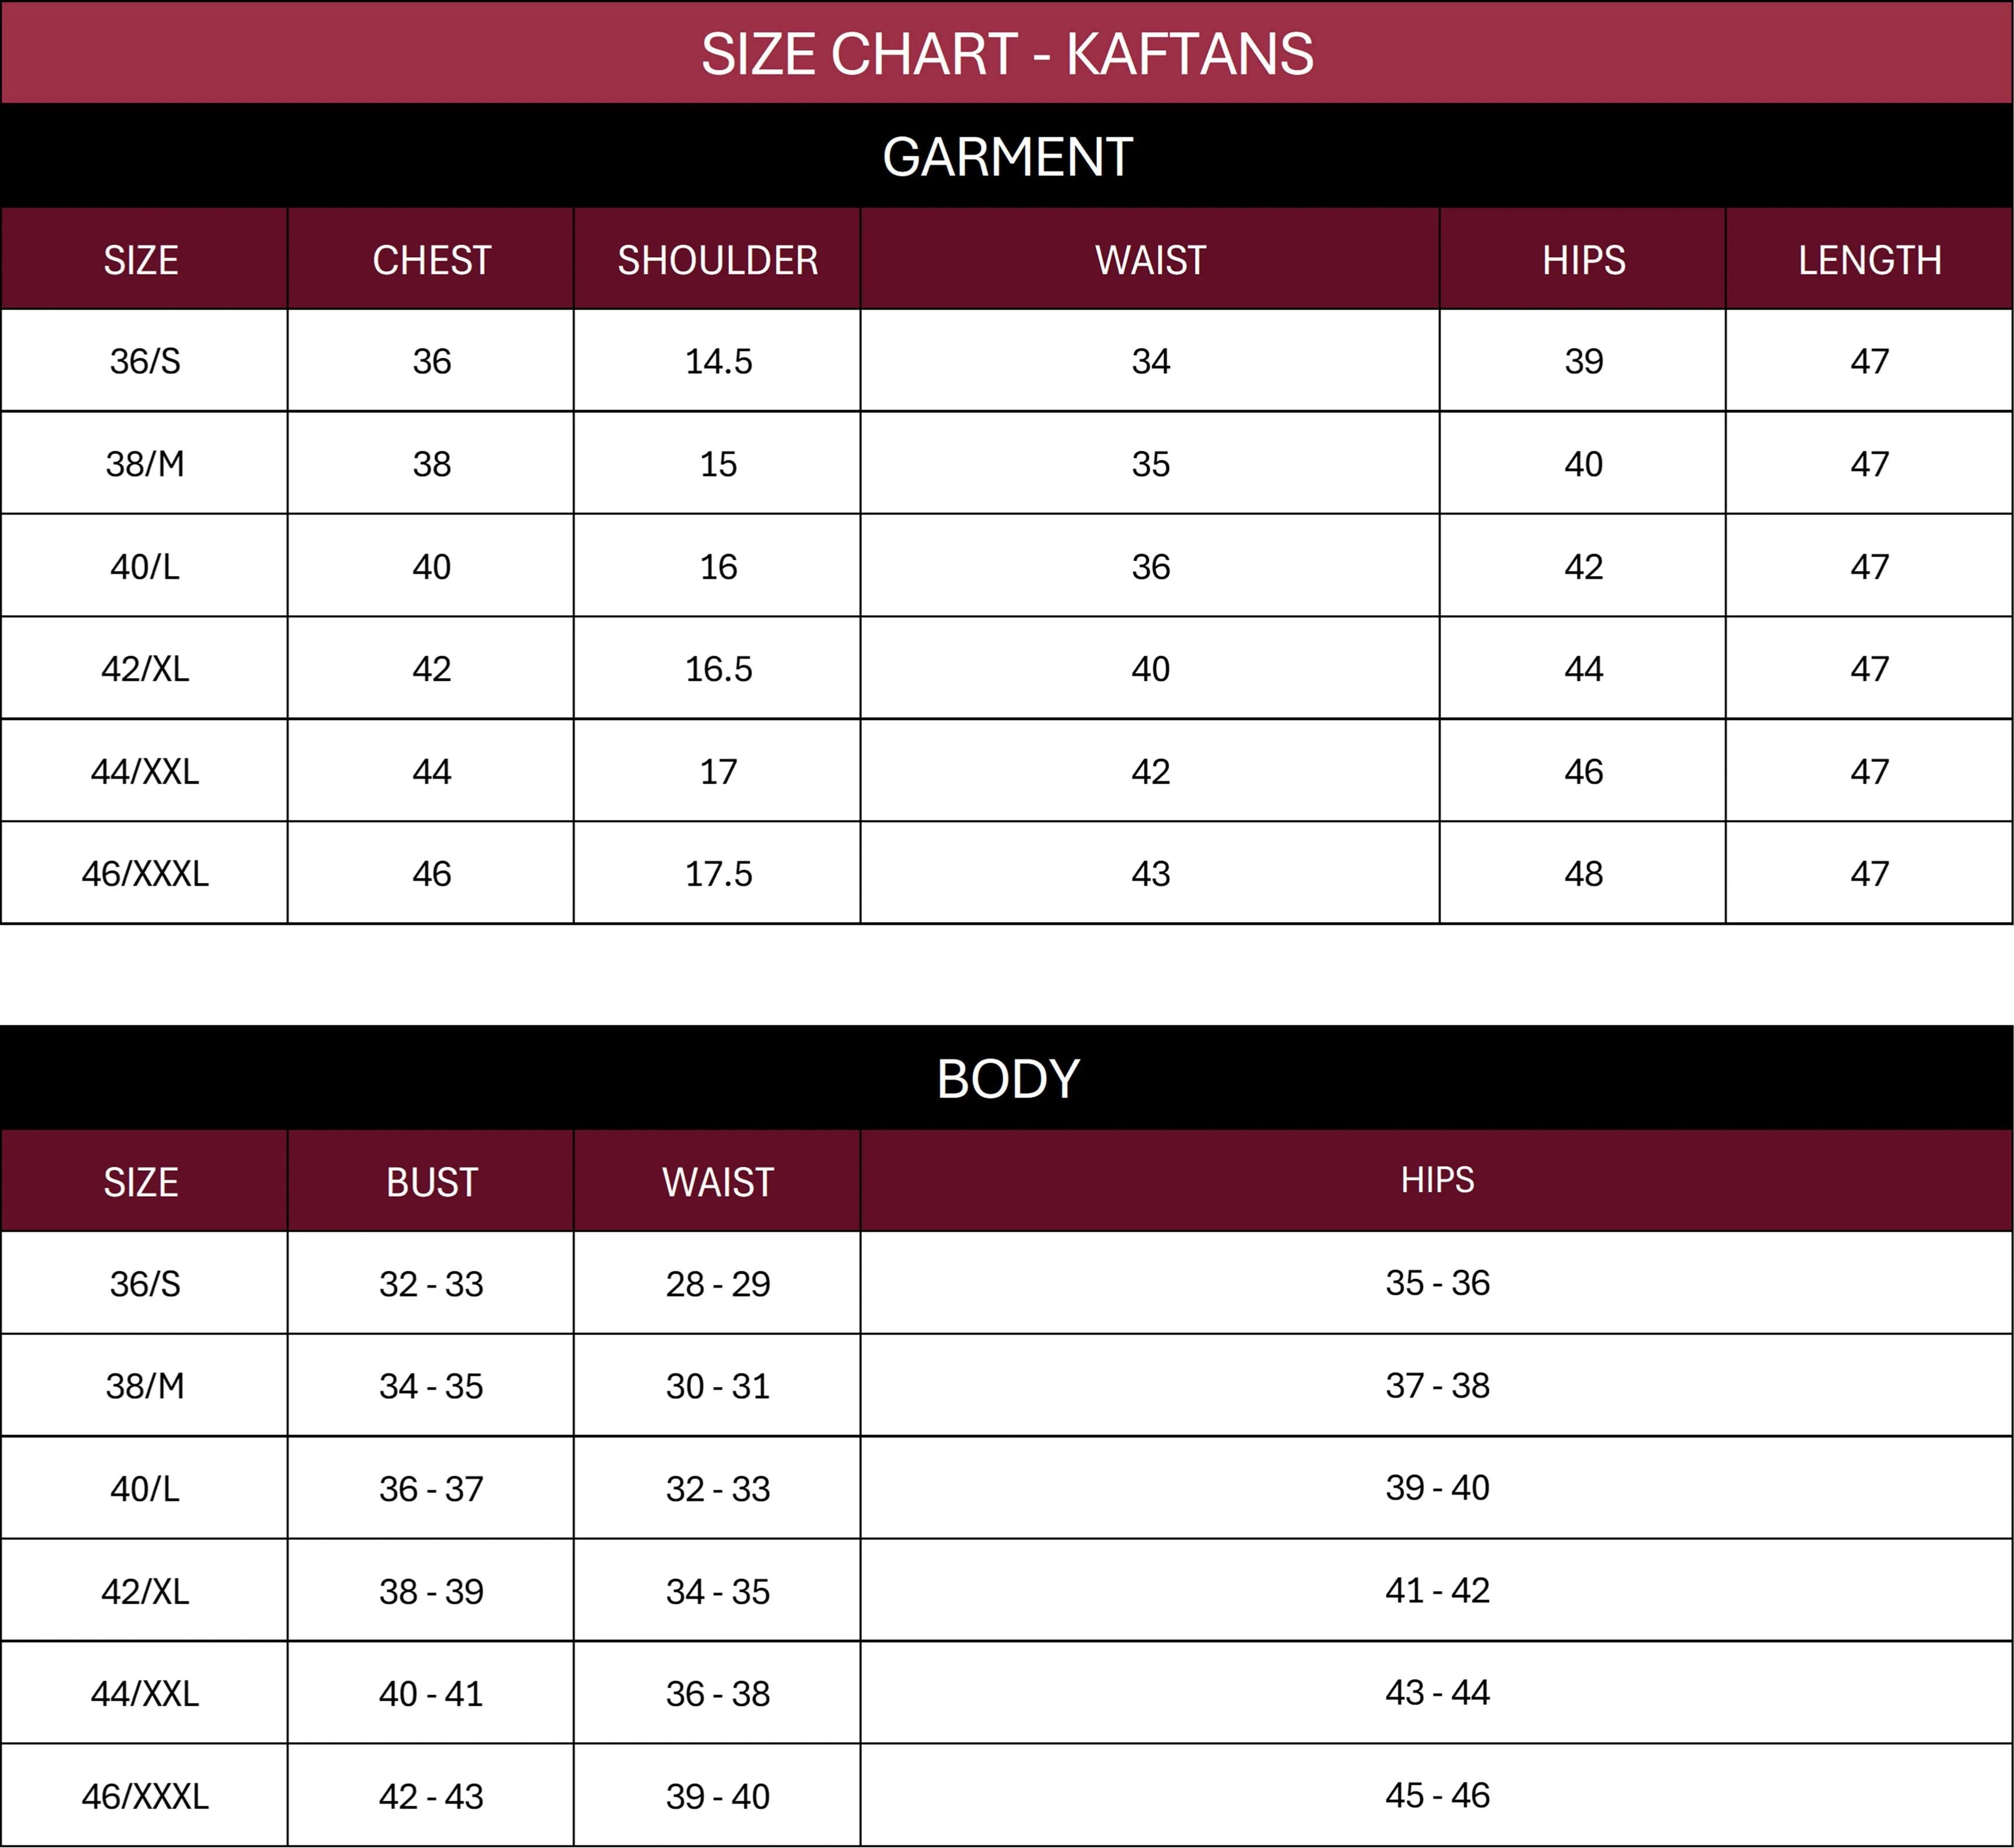
Task: Click the Size Chart - Kaftans title
Action: pyautogui.click(x=1007, y=54)
